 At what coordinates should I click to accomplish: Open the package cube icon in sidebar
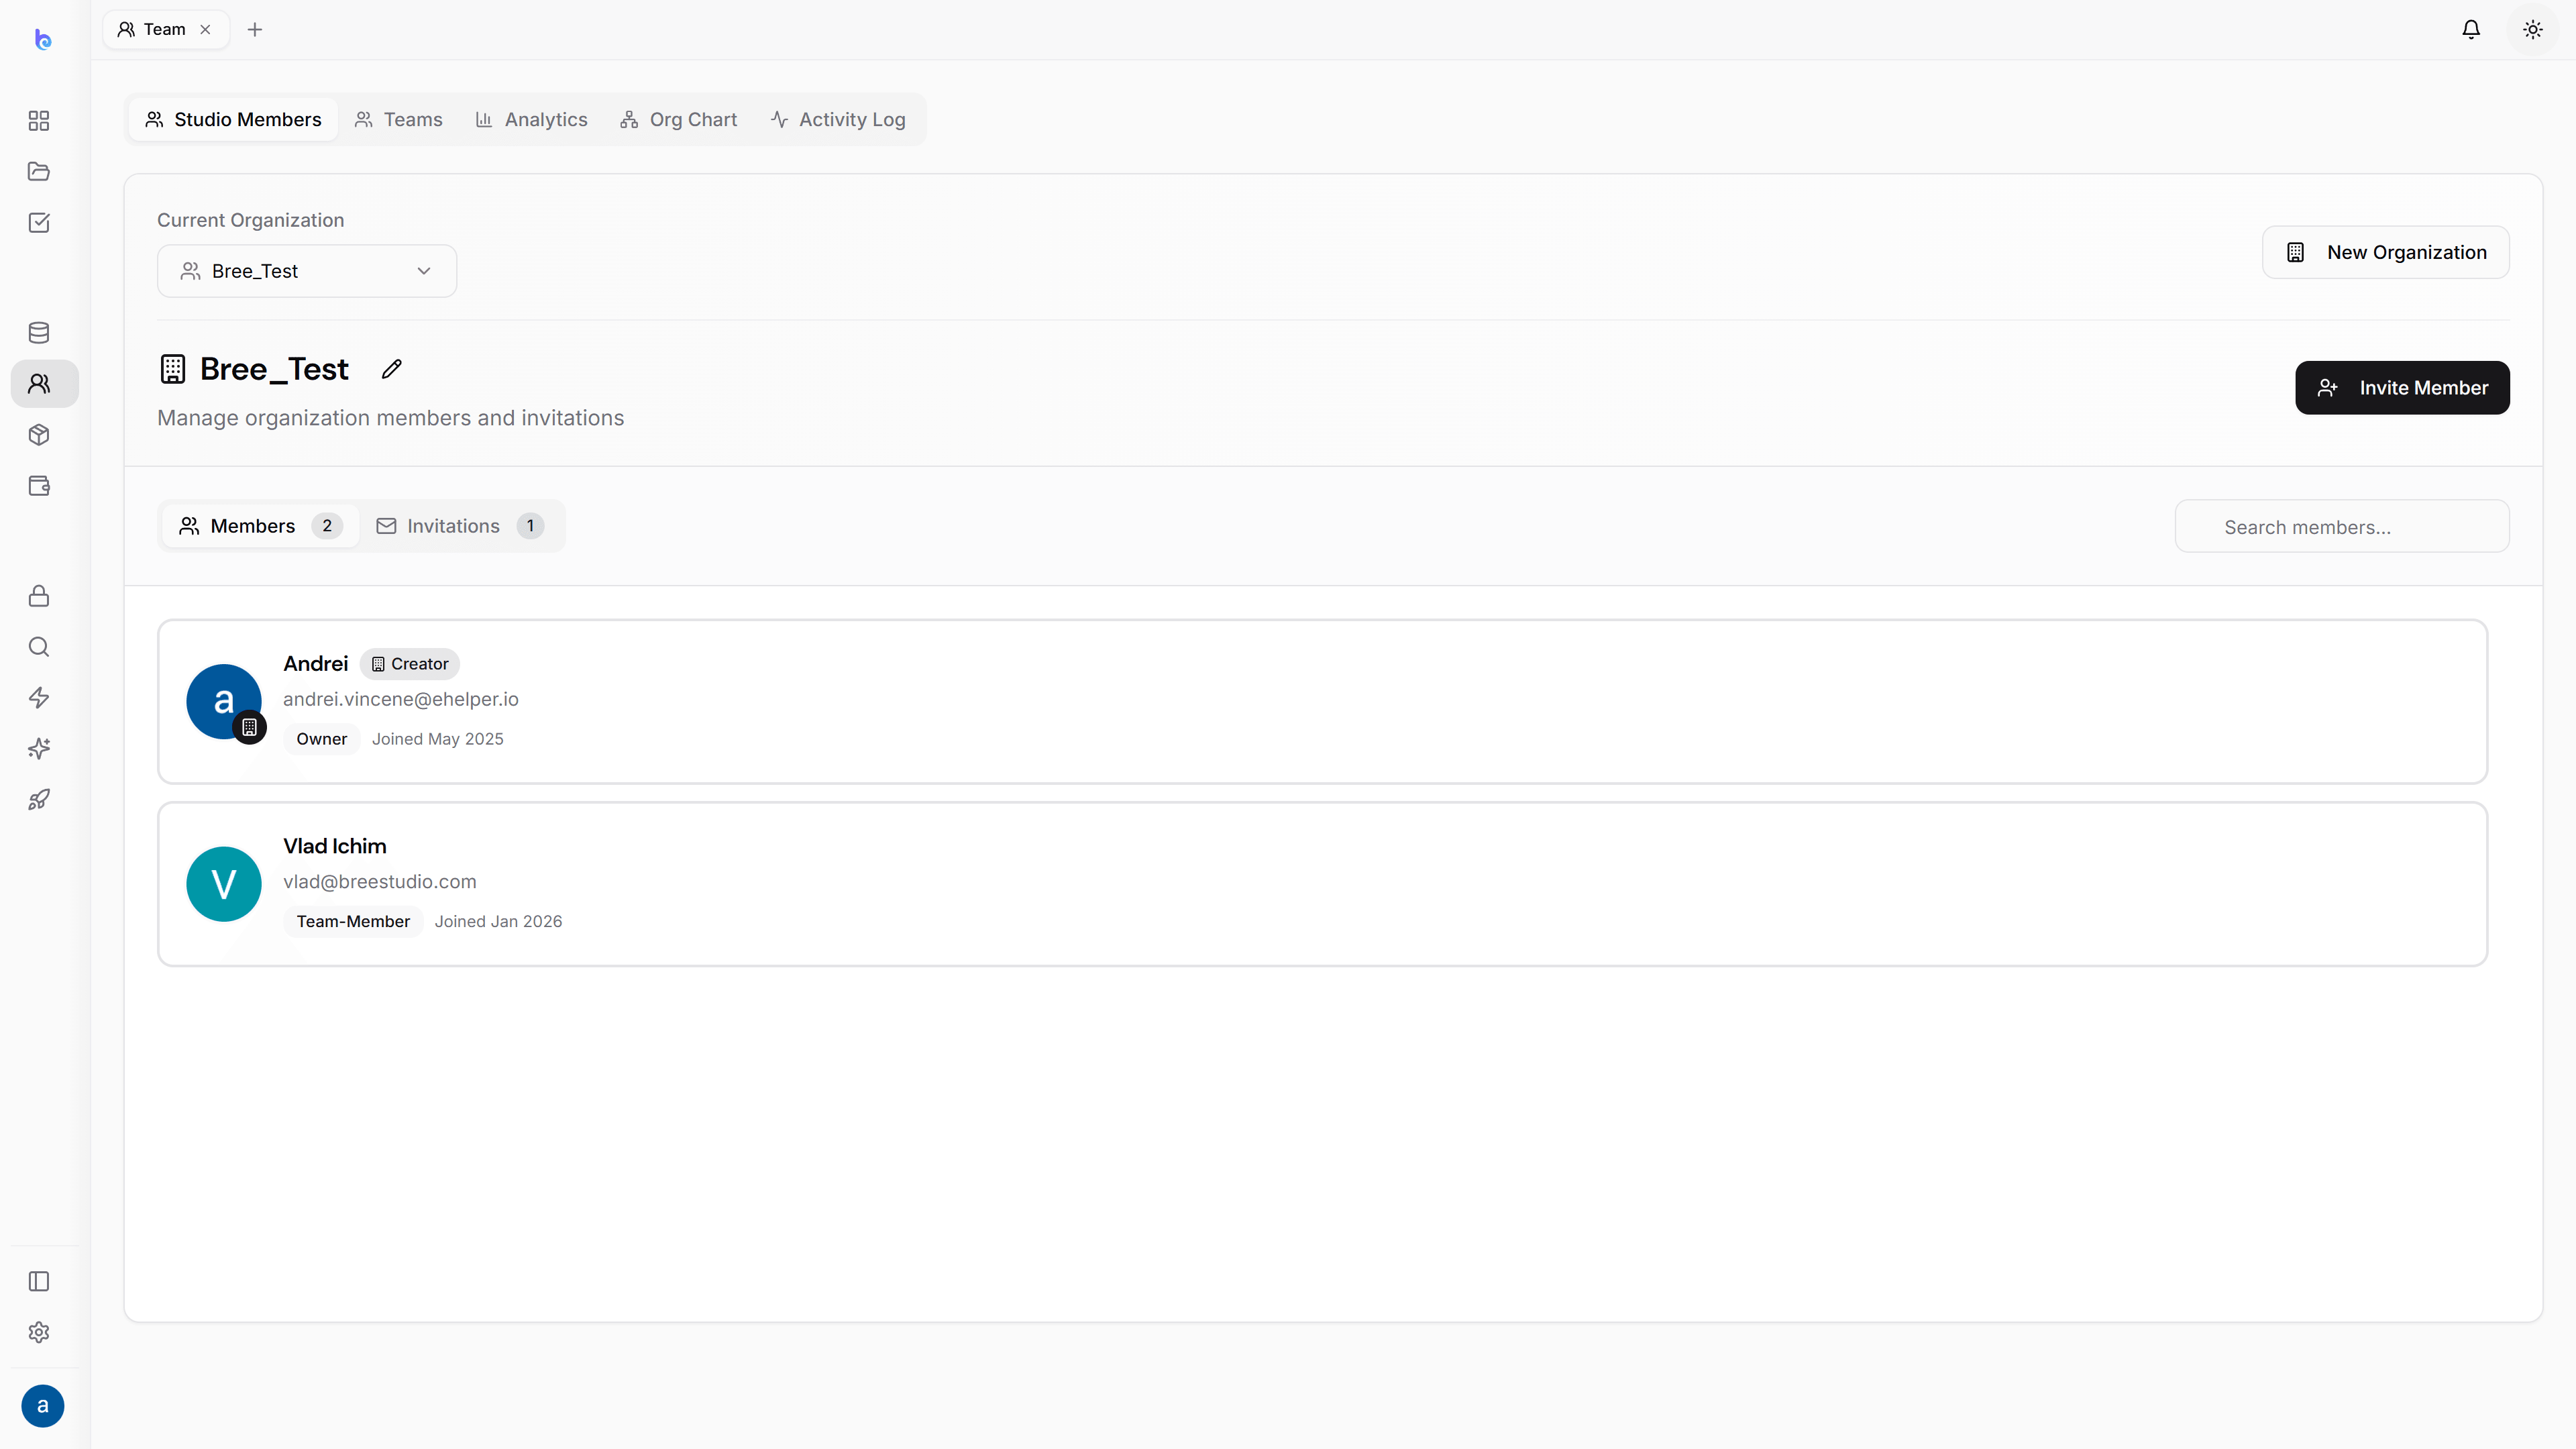39,435
